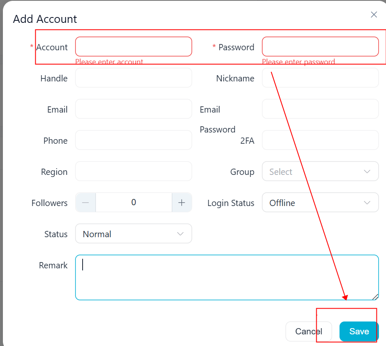Expand the Group select dropdown
The width and height of the screenshot is (386, 346).
320,172
